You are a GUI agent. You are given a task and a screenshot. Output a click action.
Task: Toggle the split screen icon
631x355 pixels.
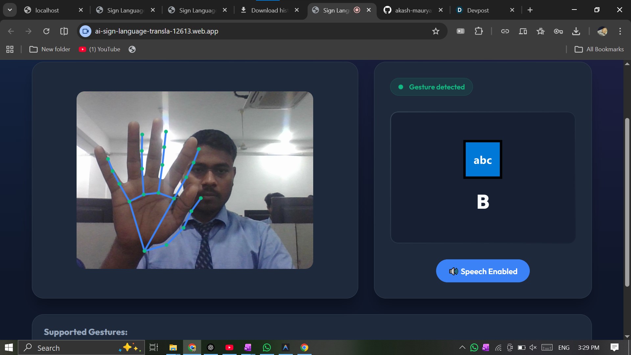coord(64,31)
